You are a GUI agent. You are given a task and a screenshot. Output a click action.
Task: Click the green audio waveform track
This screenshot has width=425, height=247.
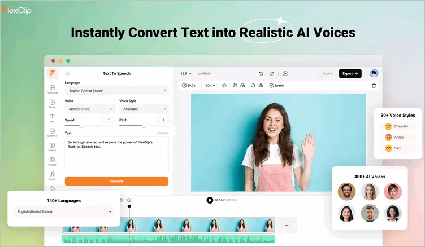168,239
